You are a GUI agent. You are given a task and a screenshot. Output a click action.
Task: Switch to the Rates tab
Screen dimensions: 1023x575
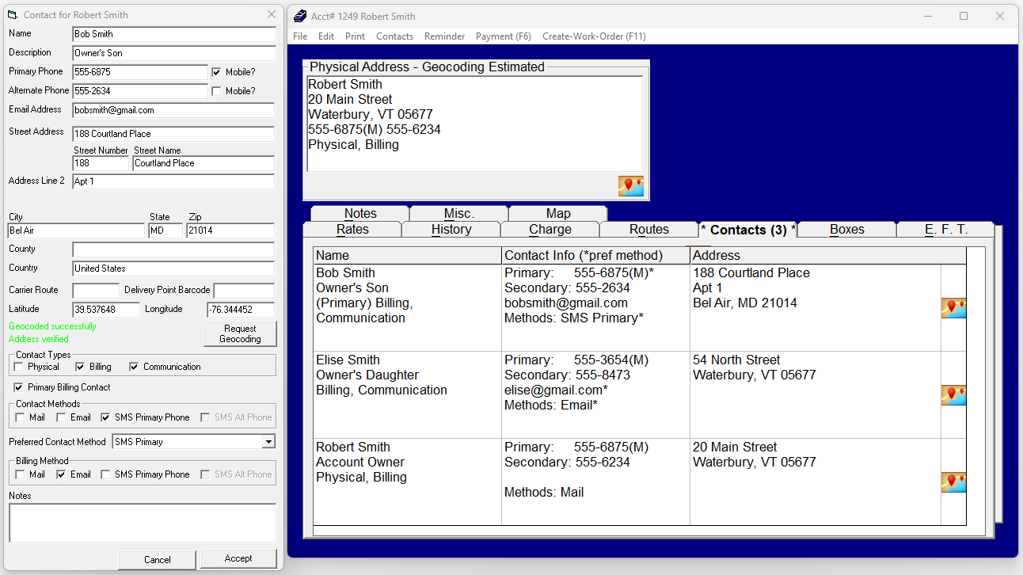[x=352, y=230]
